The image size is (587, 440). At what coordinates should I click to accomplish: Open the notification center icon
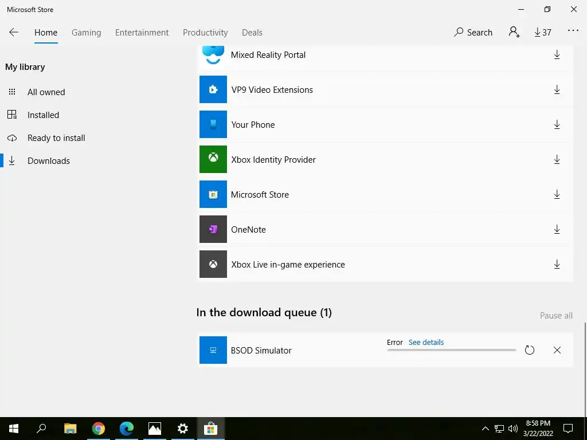tap(568, 429)
